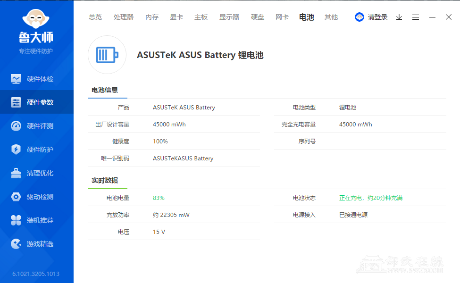The height and width of the screenshot is (283, 460).
Task: Click the 请登录 login link
Action: [377, 17]
